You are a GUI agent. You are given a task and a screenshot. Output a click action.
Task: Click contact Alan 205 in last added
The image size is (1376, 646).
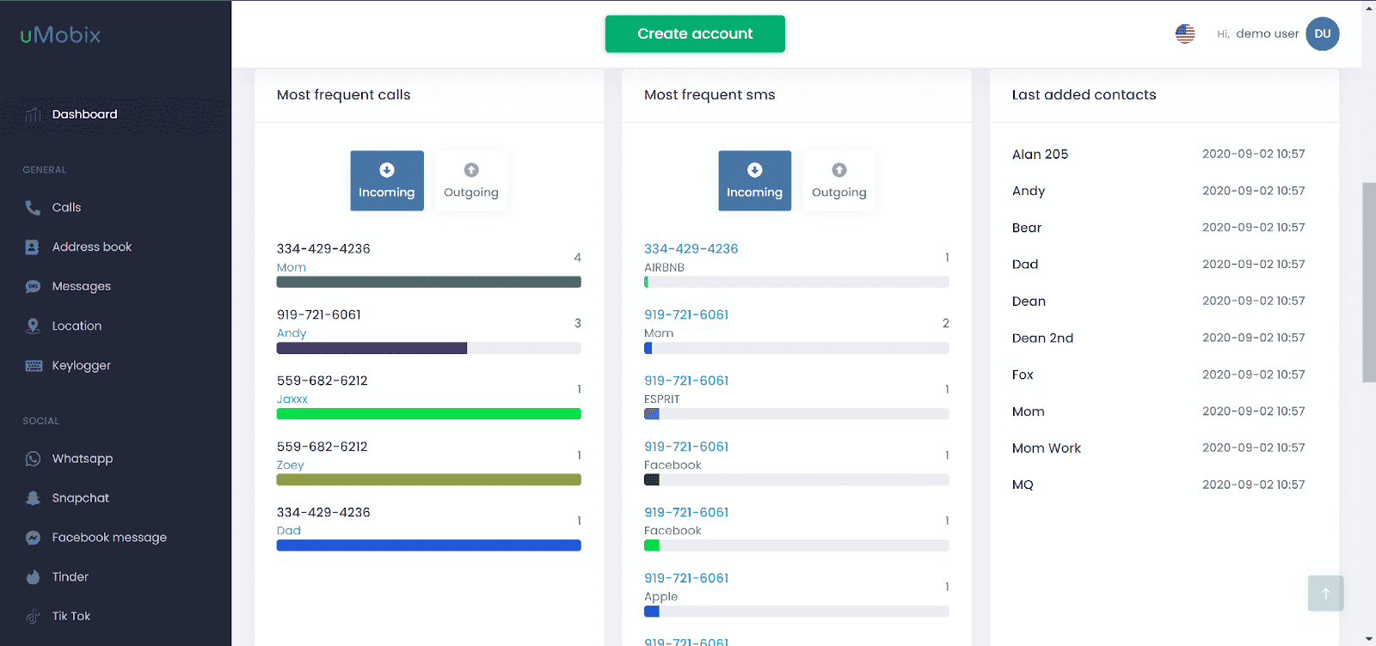click(1040, 155)
